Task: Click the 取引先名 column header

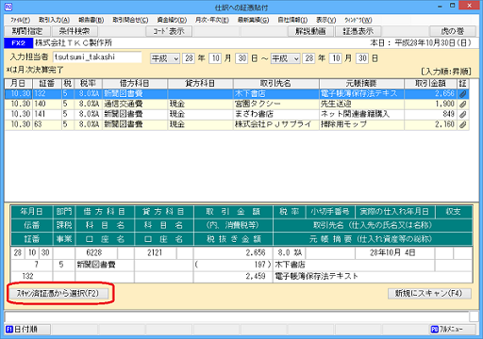Action: [x=276, y=84]
